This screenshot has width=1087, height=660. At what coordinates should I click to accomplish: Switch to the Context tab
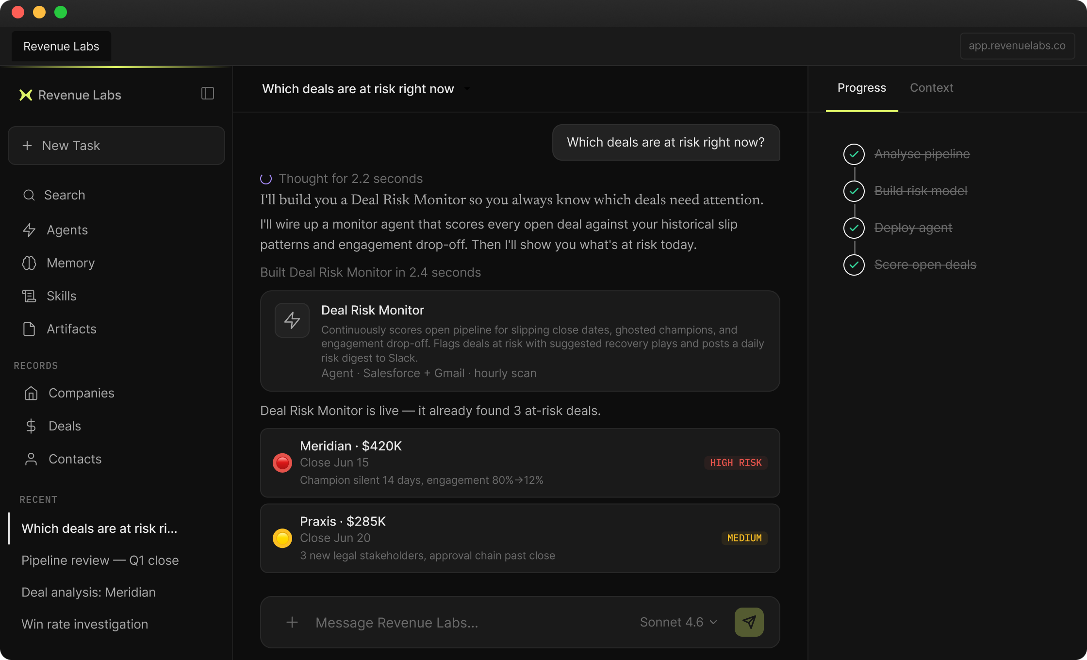click(x=931, y=88)
